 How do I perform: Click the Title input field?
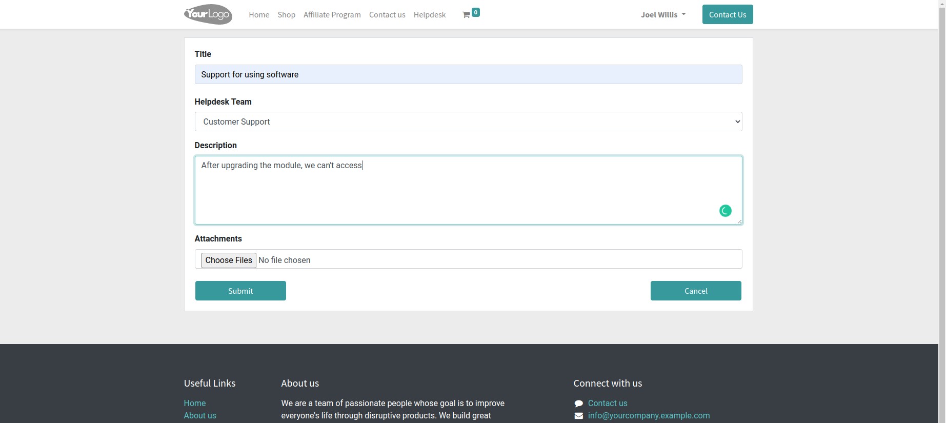(x=468, y=74)
